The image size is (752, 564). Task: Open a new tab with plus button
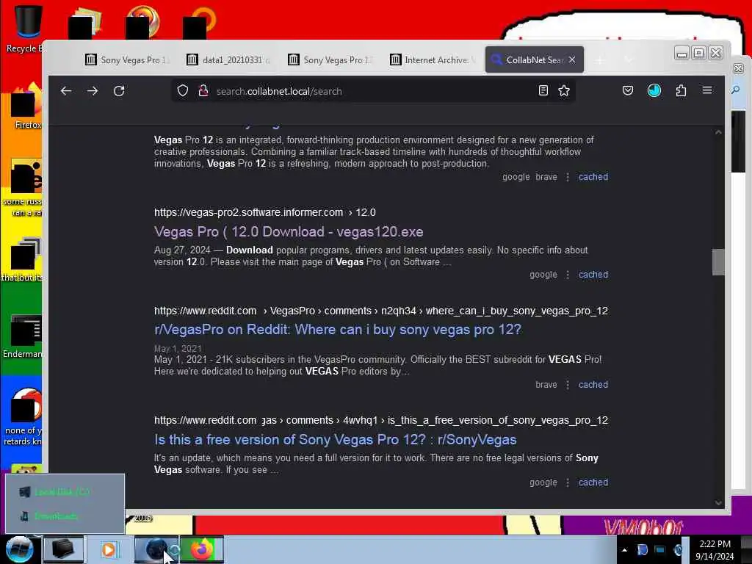[599, 60]
